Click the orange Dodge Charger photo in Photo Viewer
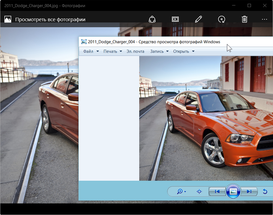Image resolution: width=273 pixels, height=215 pixels. 206,118
